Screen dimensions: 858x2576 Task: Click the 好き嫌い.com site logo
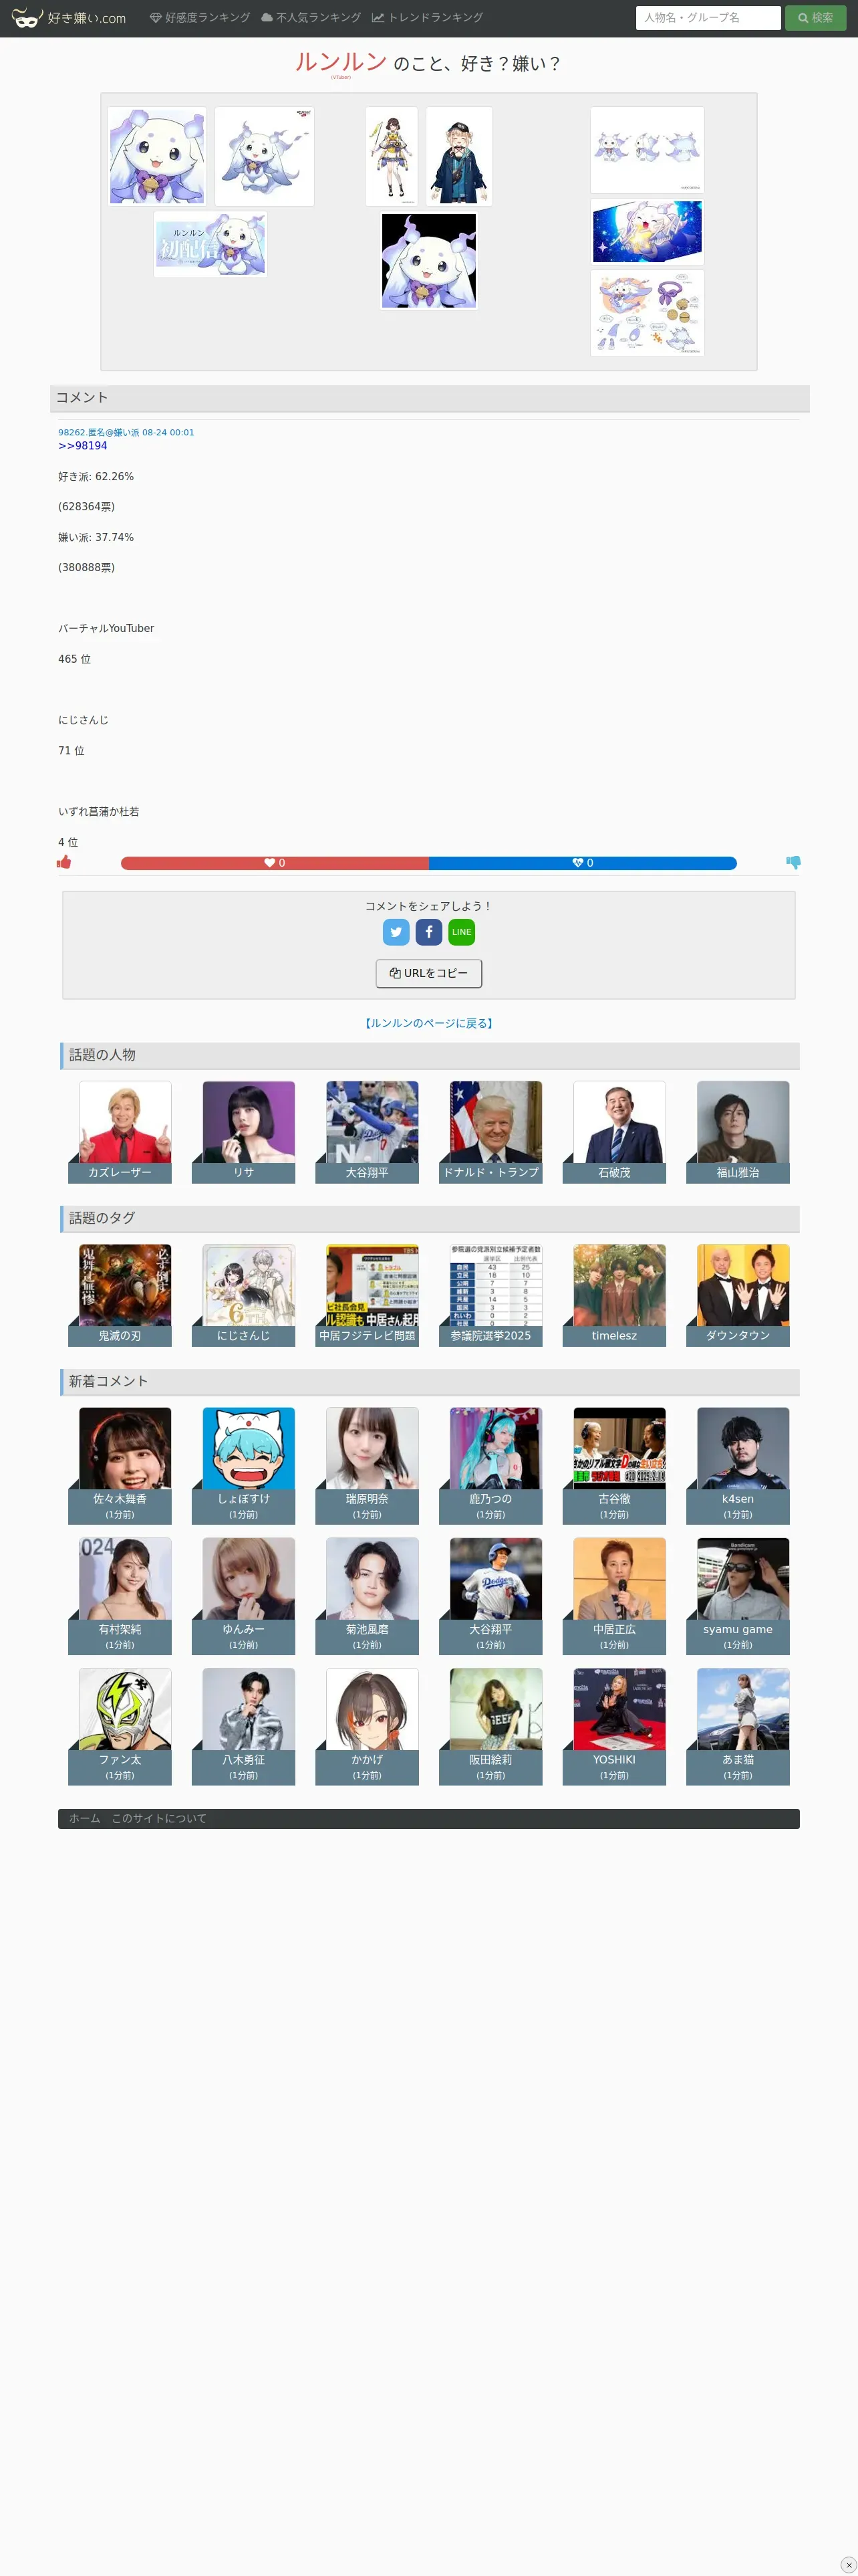click(68, 18)
